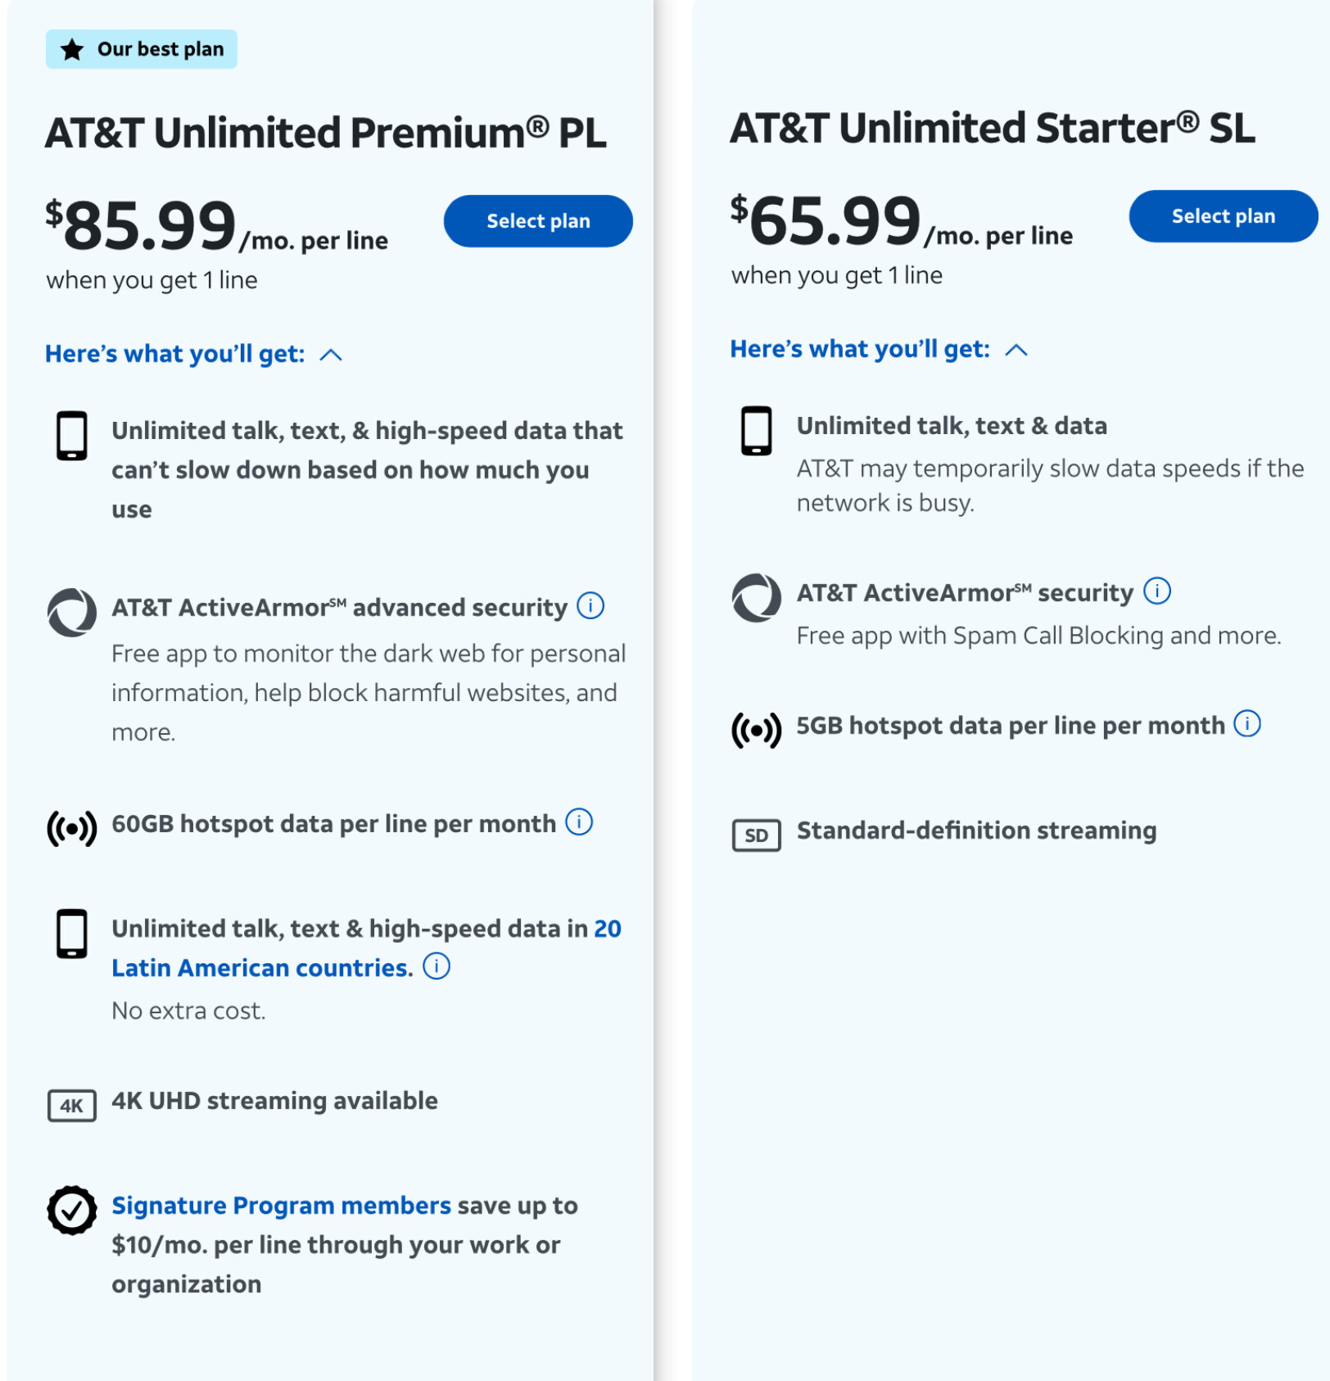The width and height of the screenshot is (1330, 1381).
Task: Collapse Starter plan 'Here's what you'll get' section
Action: [879, 349]
